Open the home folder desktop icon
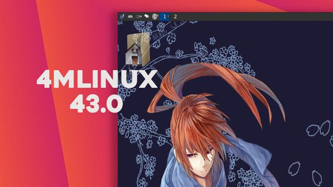The width and height of the screenshot is (333, 187). [137, 49]
